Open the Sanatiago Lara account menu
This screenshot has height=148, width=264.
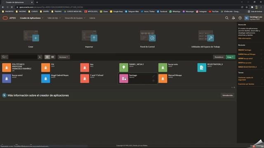(x=254, y=18)
